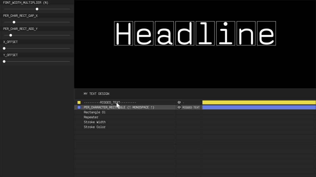
Task: Click the yellow label swatch of RIGGED_TEXT layer
Action: pos(79,102)
